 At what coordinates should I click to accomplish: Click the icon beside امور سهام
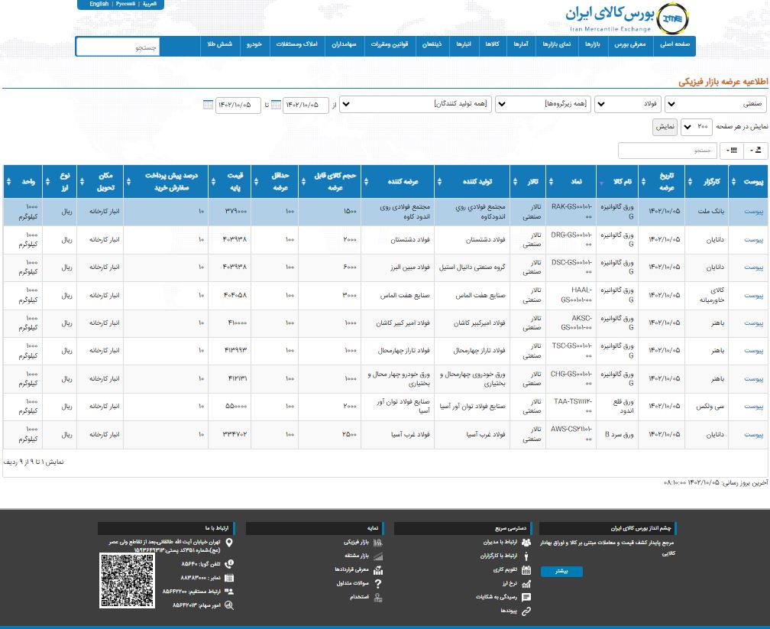click(x=229, y=605)
